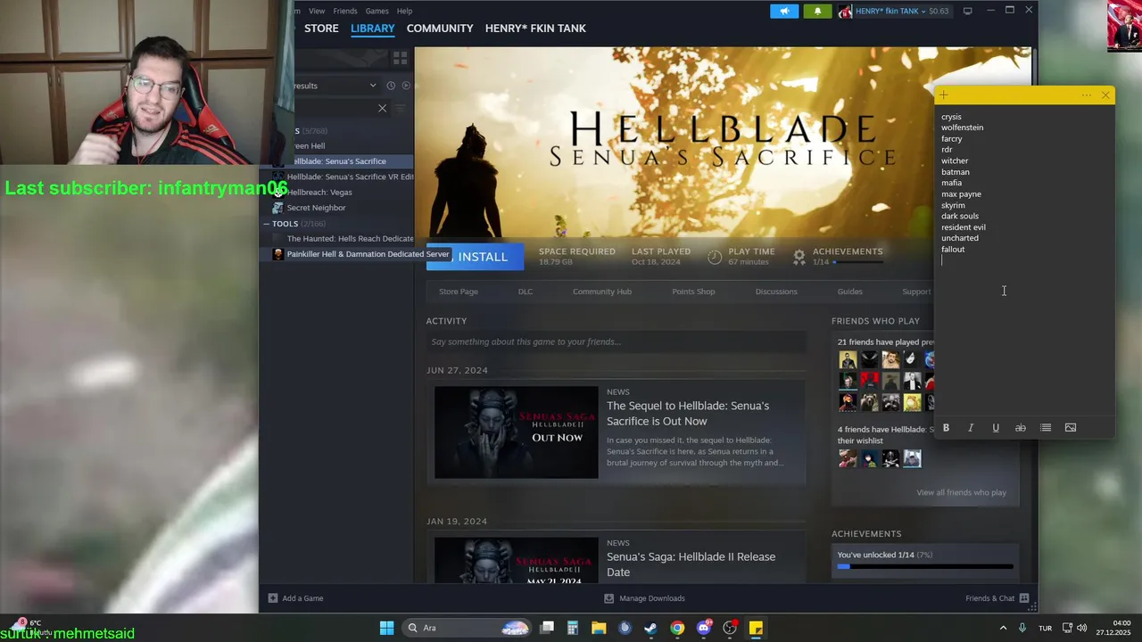This screenshot has height=642, width=1142.
Task: Toggle bullet list in sticky note
Action: click(x=1046, y=428)
